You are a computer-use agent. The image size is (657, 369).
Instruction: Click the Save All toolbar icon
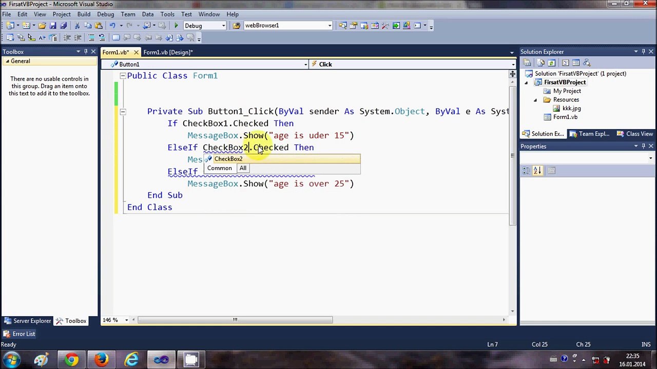point(63,26)
